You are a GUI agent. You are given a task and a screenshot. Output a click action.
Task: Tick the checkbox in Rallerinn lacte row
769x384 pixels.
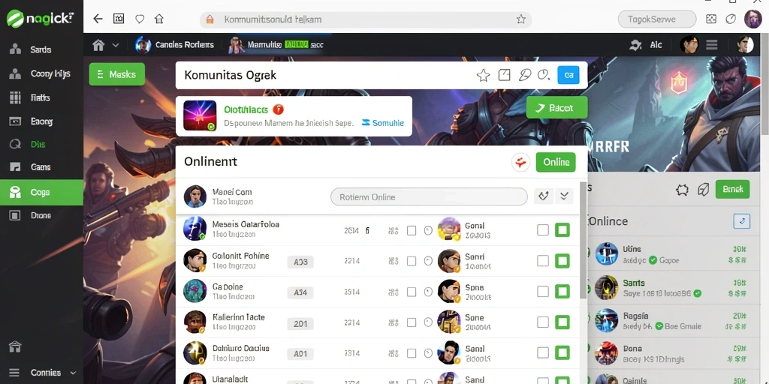(412, 322)
